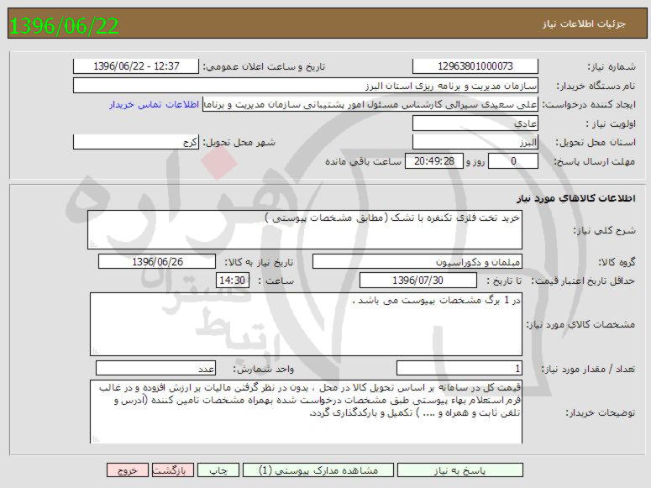Click the 'بازگشت' back button
The height and width of the screenshot is (488, 651).
point(175,470)
